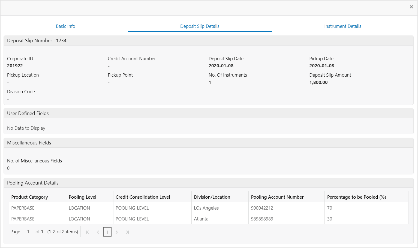
Task: Go to previous page of pooling table
Action: [98, 232]
